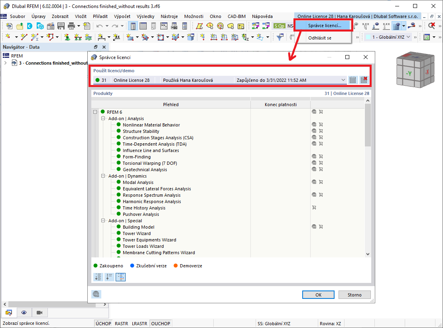443x328 pixels.
Task: Open the script manager SC icon
Action: pos(174,26)
